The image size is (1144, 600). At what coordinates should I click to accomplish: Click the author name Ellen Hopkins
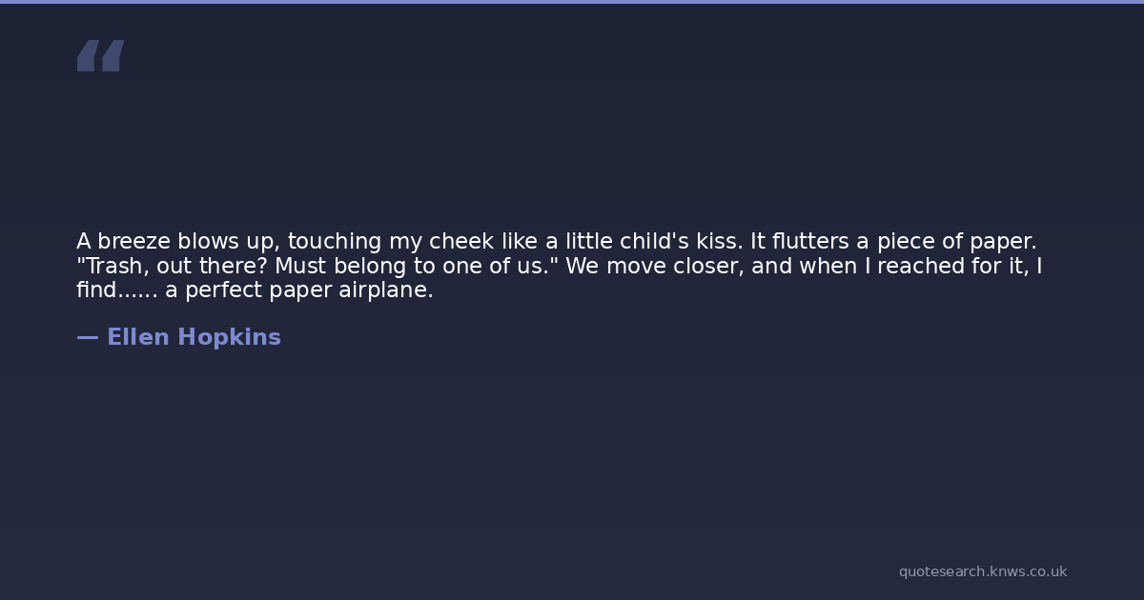[194, 337]
